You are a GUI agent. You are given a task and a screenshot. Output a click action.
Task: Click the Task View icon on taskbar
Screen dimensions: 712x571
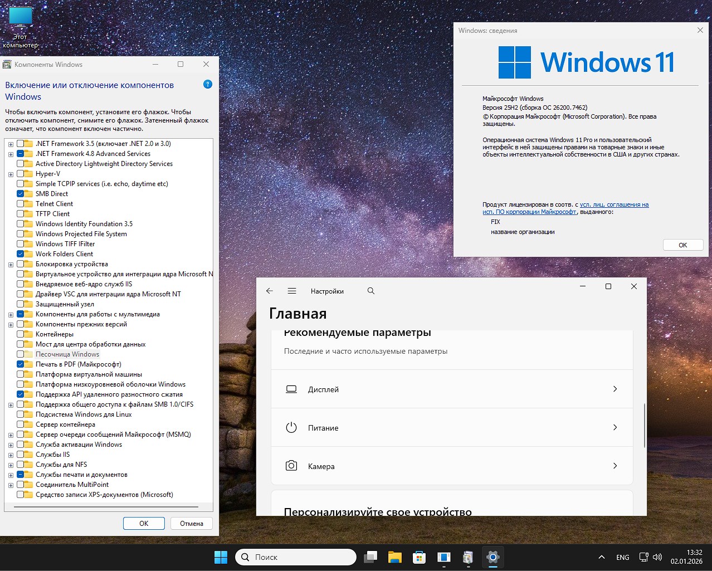coord(370,557)
